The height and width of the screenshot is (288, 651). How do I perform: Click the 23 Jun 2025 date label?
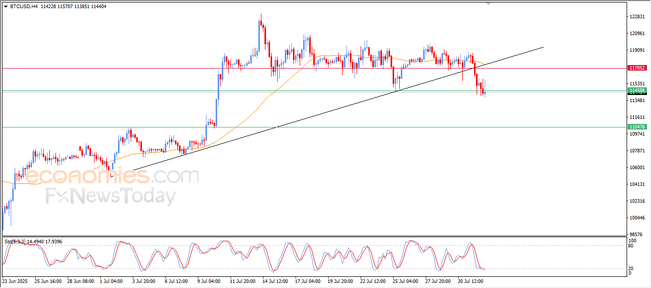coord(16,281)
